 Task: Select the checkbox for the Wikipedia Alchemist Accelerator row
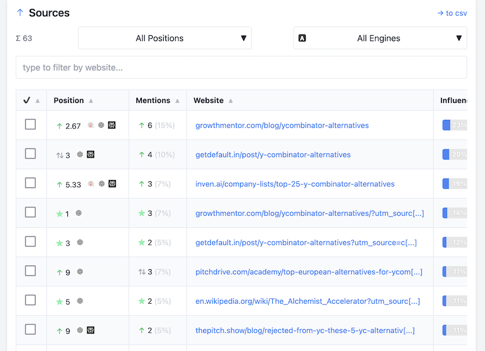(x=30, y=301)
